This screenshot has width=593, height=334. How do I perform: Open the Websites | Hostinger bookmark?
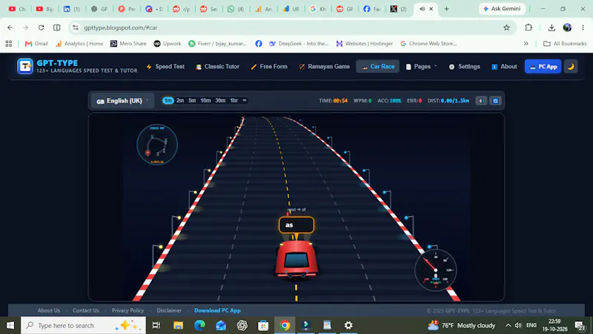pyautogui.click(x=365, y=44)
